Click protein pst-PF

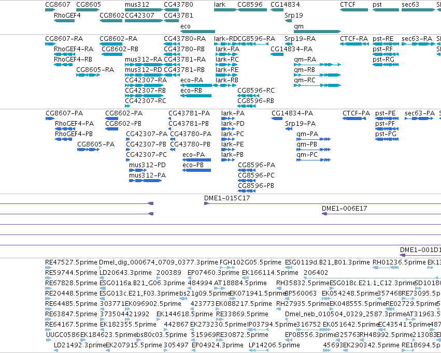coord(387,129)
